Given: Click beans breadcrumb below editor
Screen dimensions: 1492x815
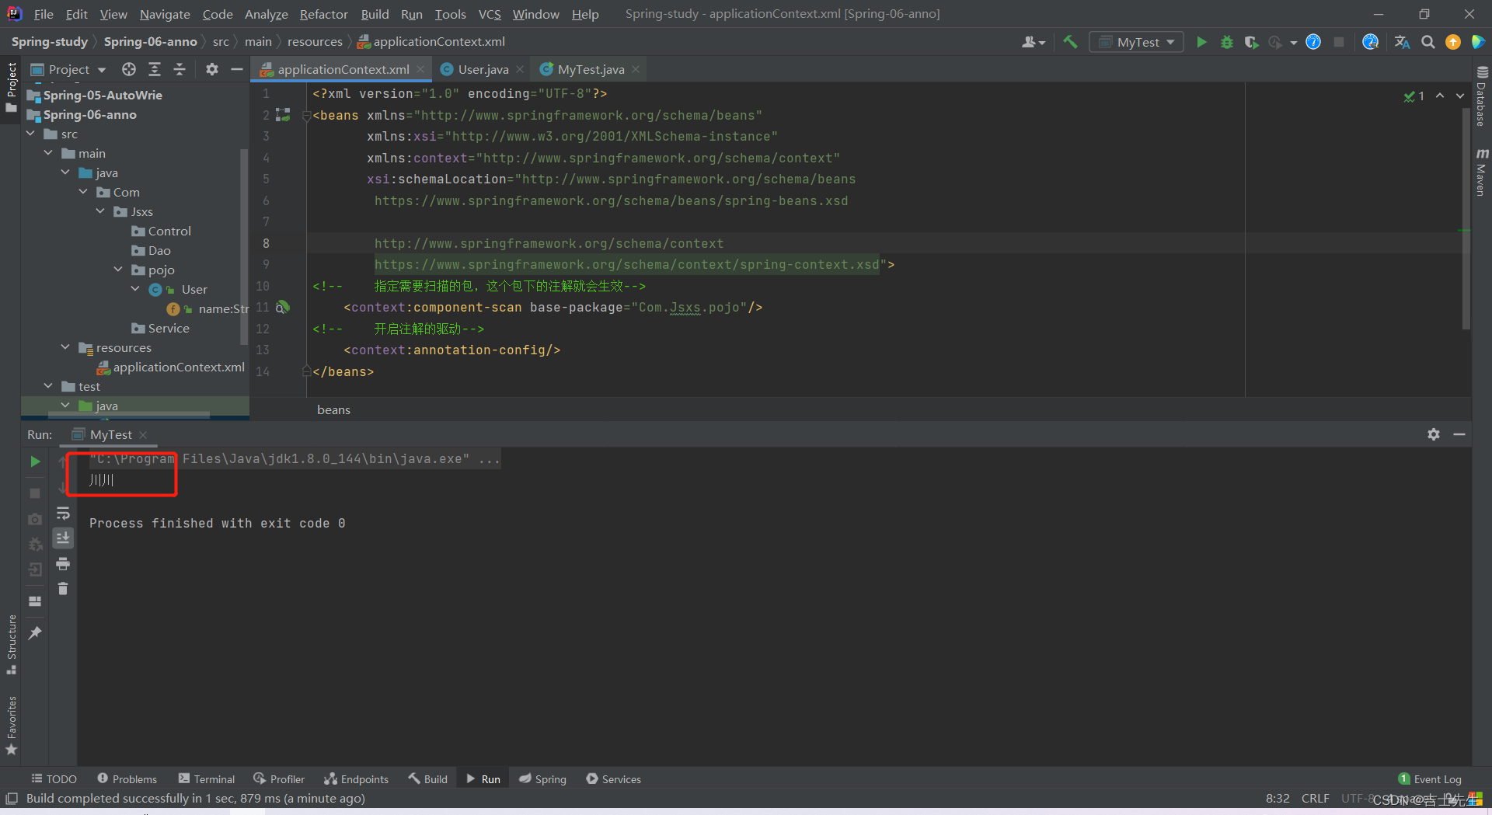Looking at the screenshot, I should tap(333, 409).
